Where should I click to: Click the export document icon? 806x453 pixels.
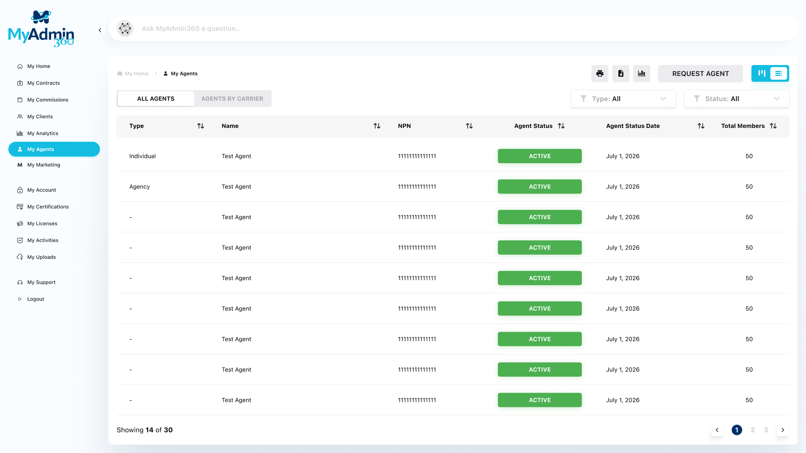click(x=620, y=73)
